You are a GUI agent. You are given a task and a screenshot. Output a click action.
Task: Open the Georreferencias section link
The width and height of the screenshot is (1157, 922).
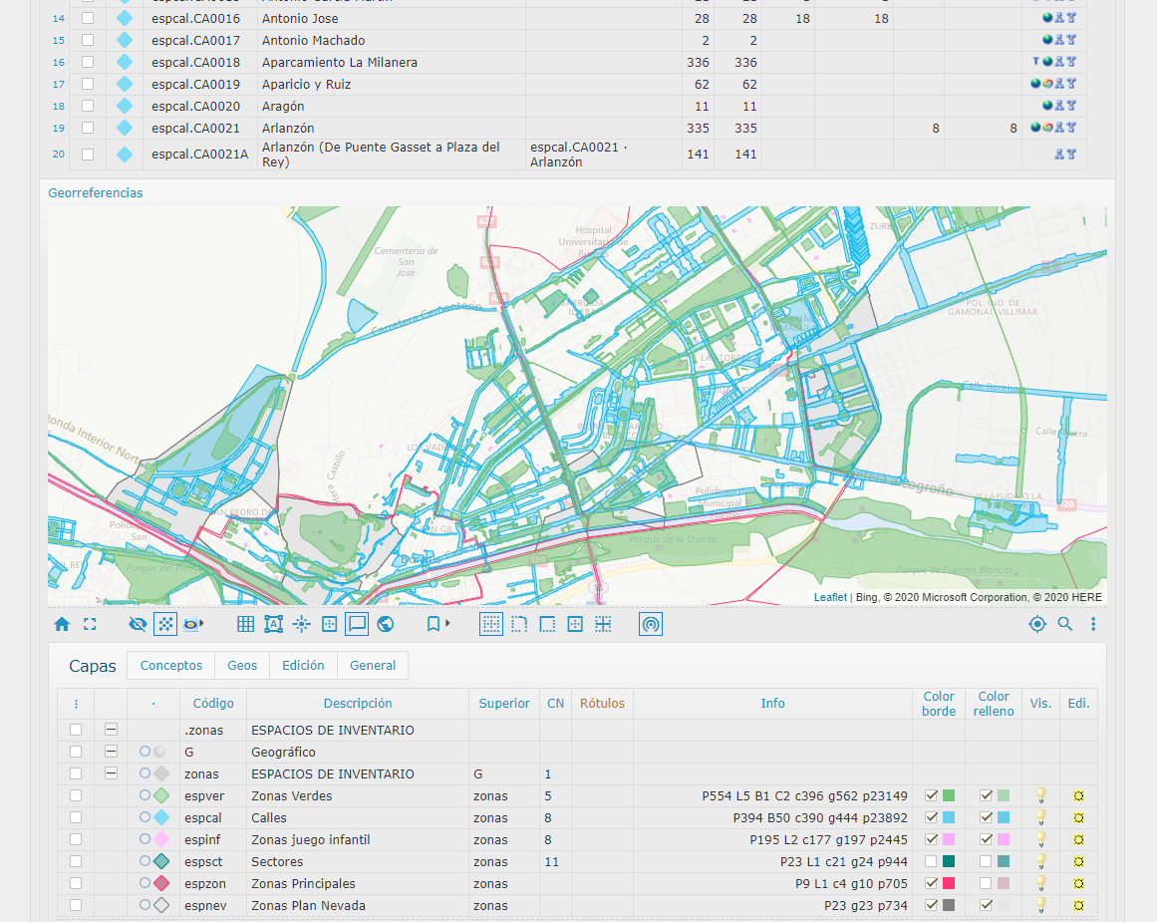coord(96,192)
